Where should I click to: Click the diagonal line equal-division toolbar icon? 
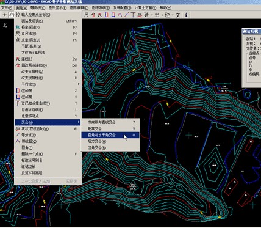click(126, 15)
